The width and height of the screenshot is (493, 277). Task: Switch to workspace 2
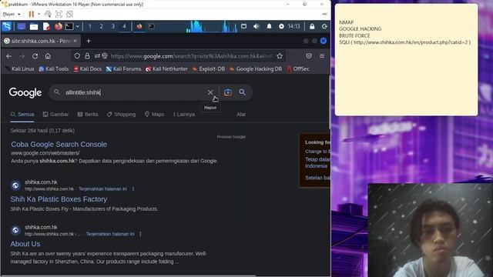(x=101, y=27)
